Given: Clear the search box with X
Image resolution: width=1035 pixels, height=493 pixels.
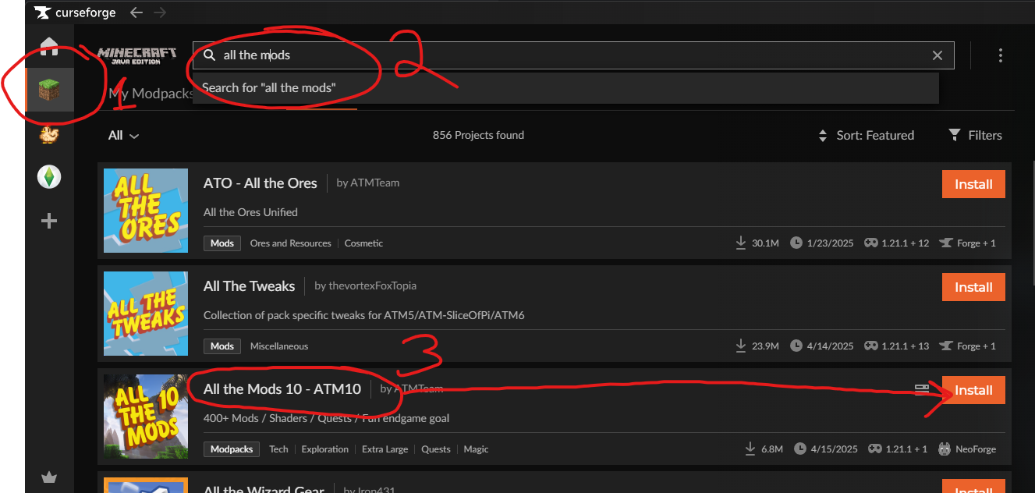Looking at the screenshot, I should (x=938, y=55).
